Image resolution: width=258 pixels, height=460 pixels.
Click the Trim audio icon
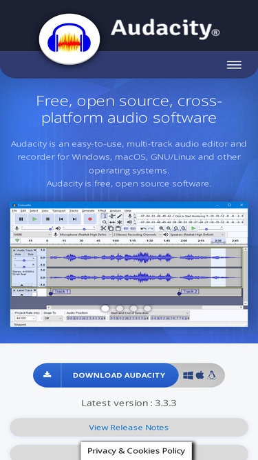[x=125, y=228]
